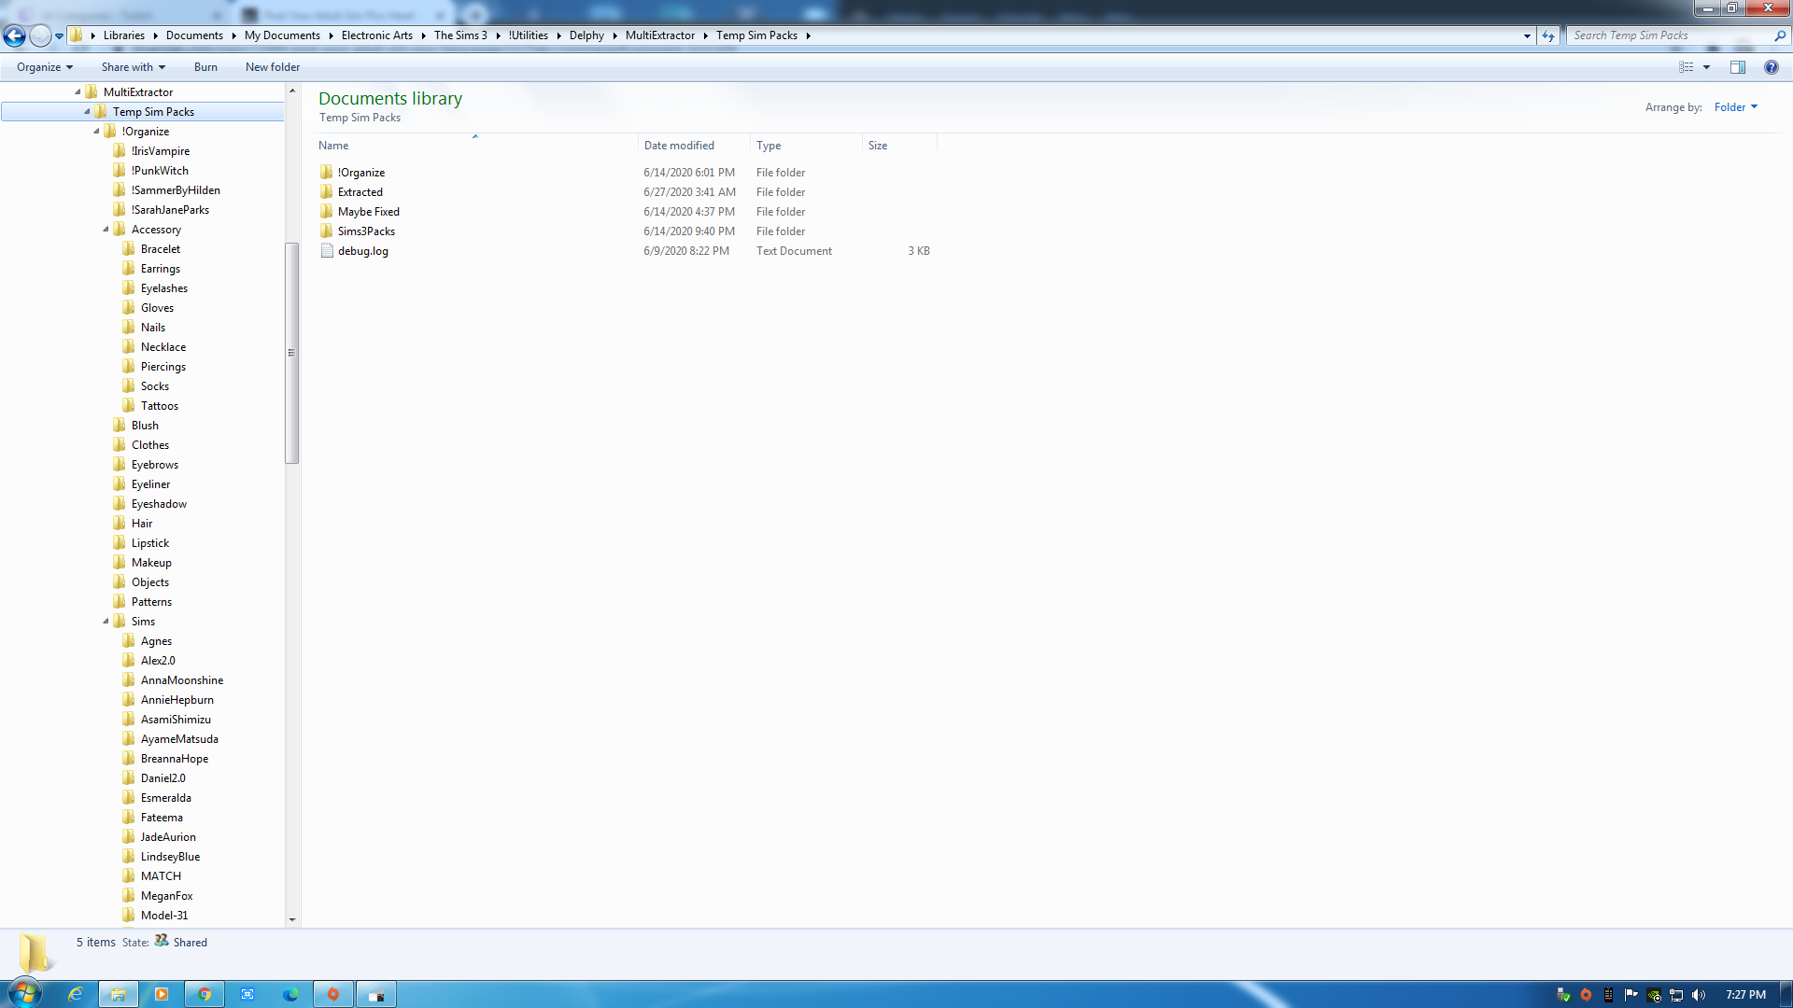The image size is (1793, 1008).
Task: Collapse the Sims tree node
Action: click(x=106, y=622)
